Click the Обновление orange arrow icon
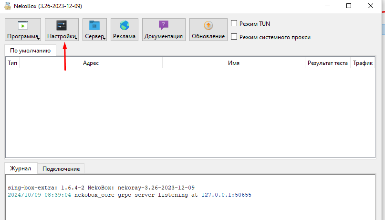Image resolution: width=385 pixels, height=220 pixels. pyautogui.click(x=208, y=26)
